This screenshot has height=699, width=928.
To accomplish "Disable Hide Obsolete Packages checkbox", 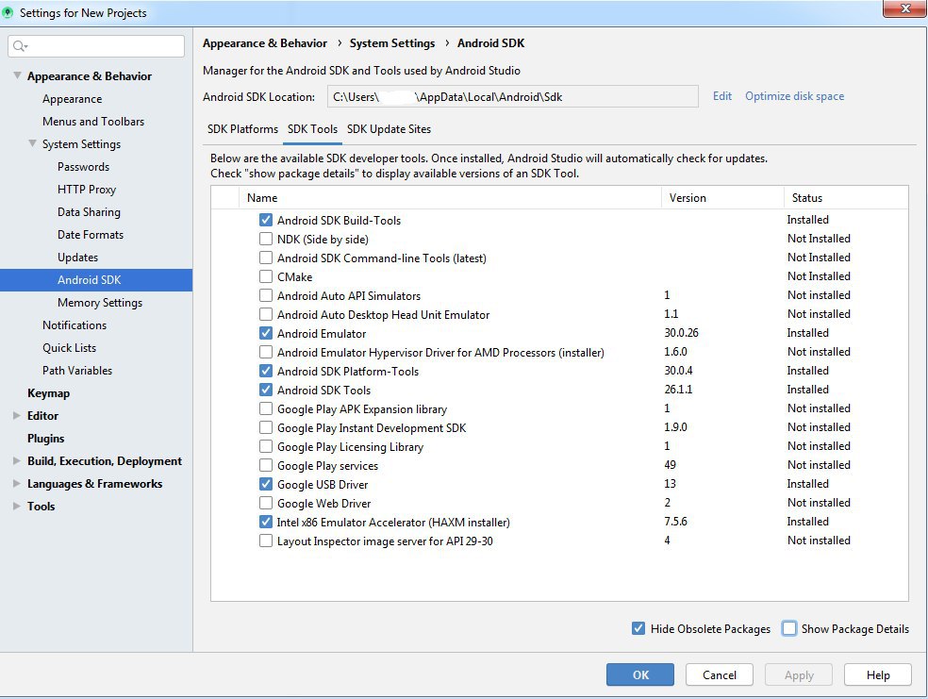I will [x=638, y=628].
